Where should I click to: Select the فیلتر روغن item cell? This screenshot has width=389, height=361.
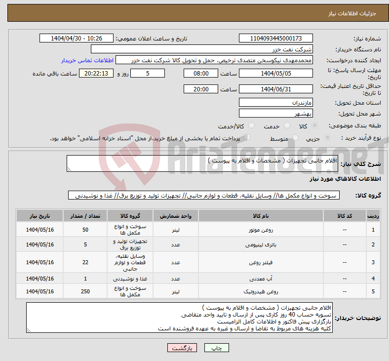[x=261, y=262]
